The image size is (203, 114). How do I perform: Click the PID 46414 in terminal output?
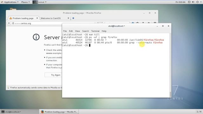[79, 40]
